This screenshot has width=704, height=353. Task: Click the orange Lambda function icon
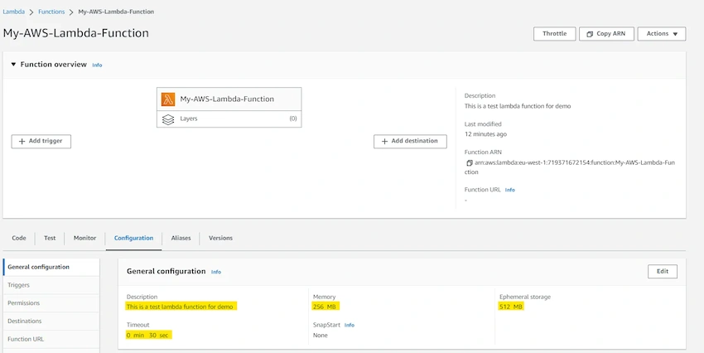tap(168, 99)
